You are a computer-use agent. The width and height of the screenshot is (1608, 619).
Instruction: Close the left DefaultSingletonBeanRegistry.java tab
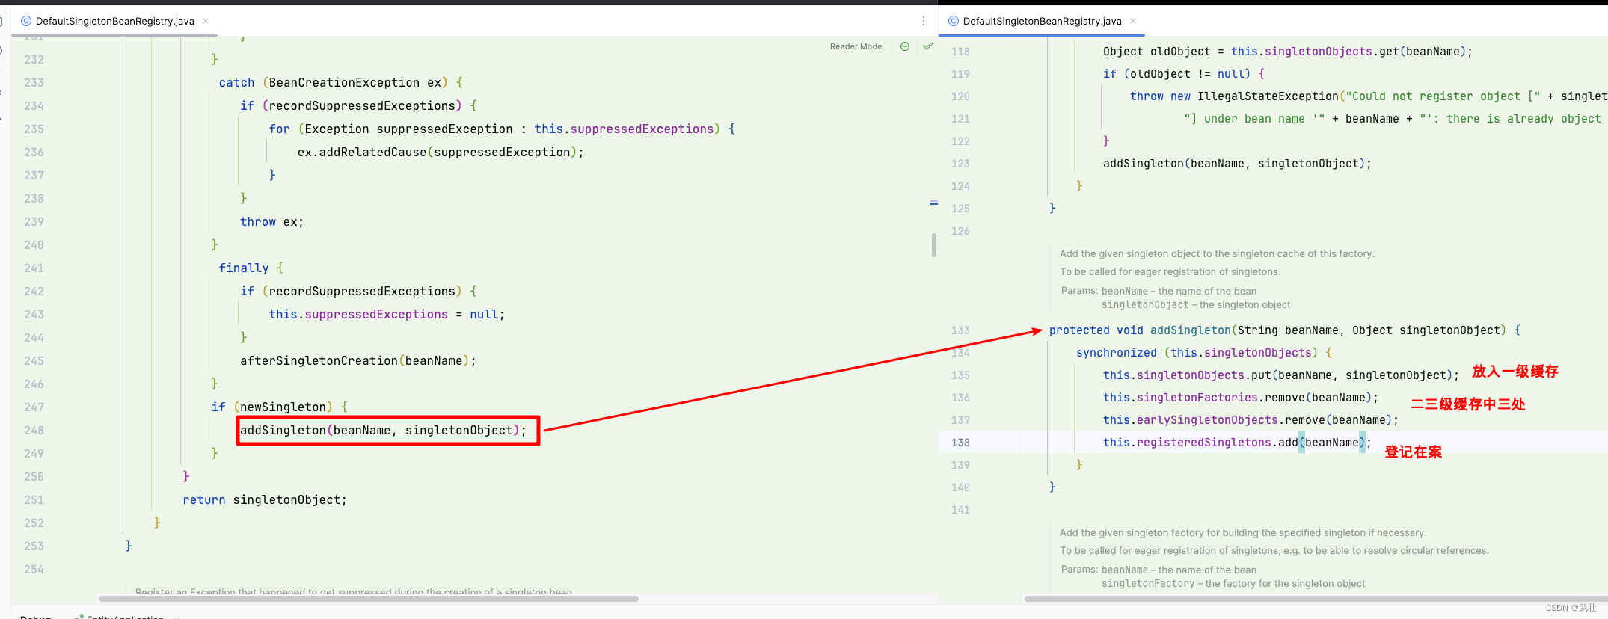click(206, 21)
